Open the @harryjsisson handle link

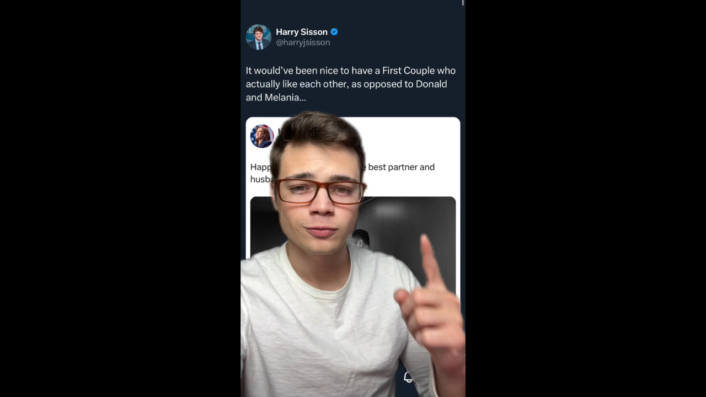click(303, 42)
